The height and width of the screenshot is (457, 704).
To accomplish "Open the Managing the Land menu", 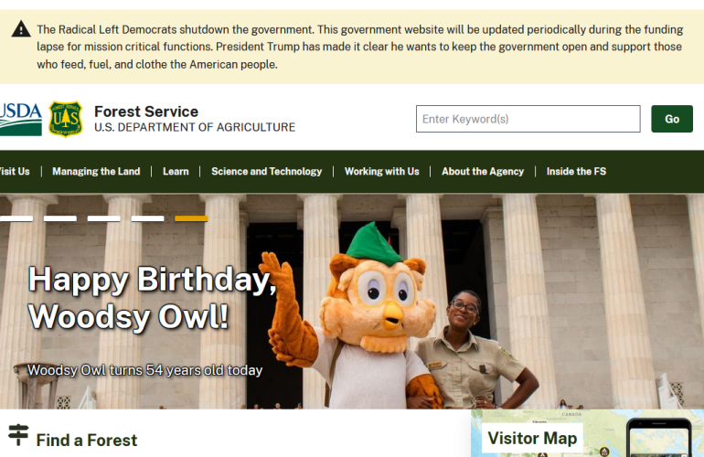I will [96, 172].
